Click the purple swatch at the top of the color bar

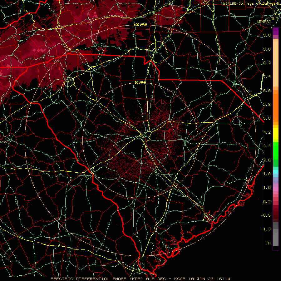coord(276,31)
